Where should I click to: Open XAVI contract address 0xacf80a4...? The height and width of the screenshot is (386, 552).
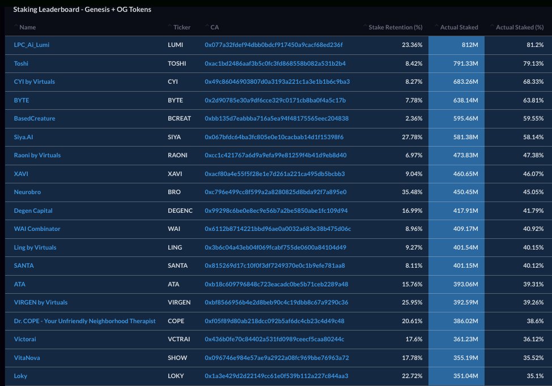275,174
